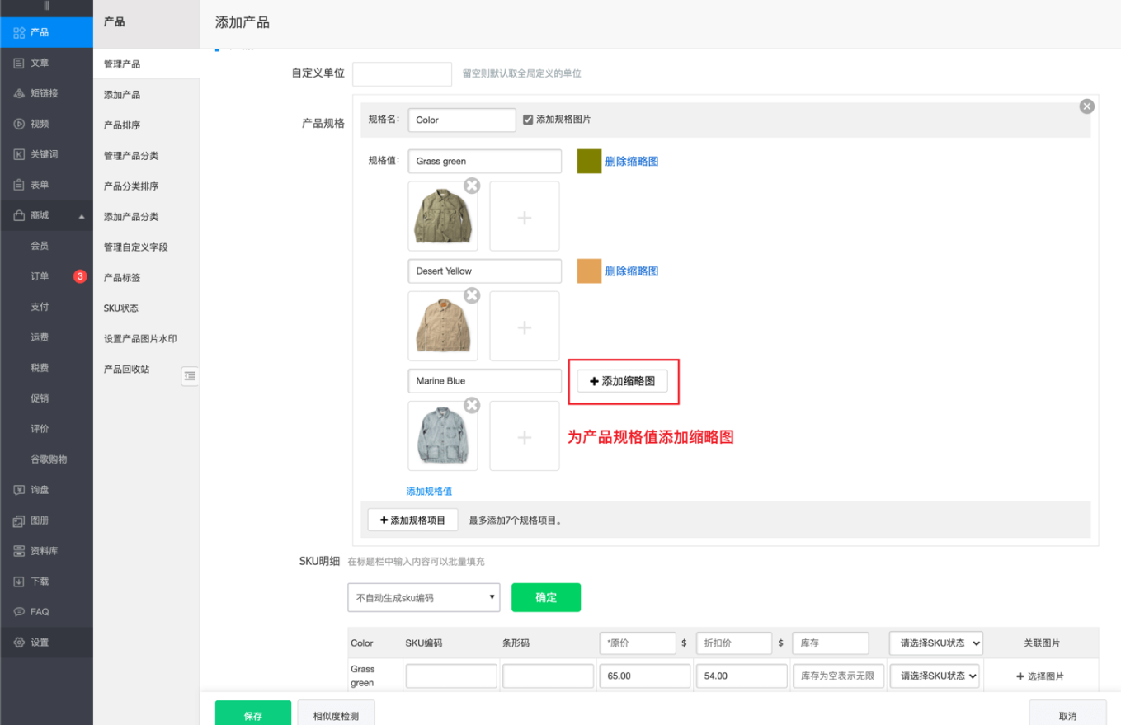
Task: Collapse the 商城 menu group
Action: coord(82,216)
